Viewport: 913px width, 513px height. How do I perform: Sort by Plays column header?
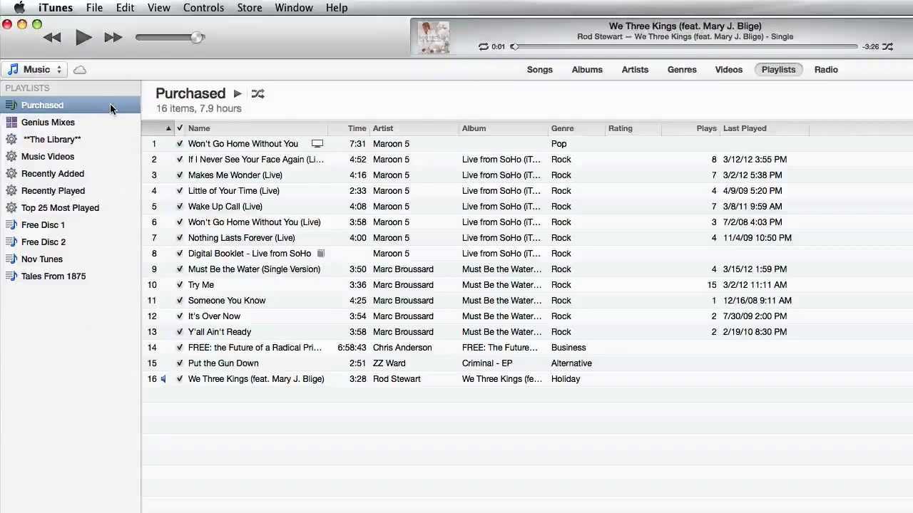click(690, 128)
